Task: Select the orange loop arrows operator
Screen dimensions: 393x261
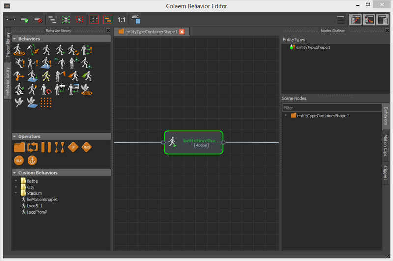Action: coord(32,147)
